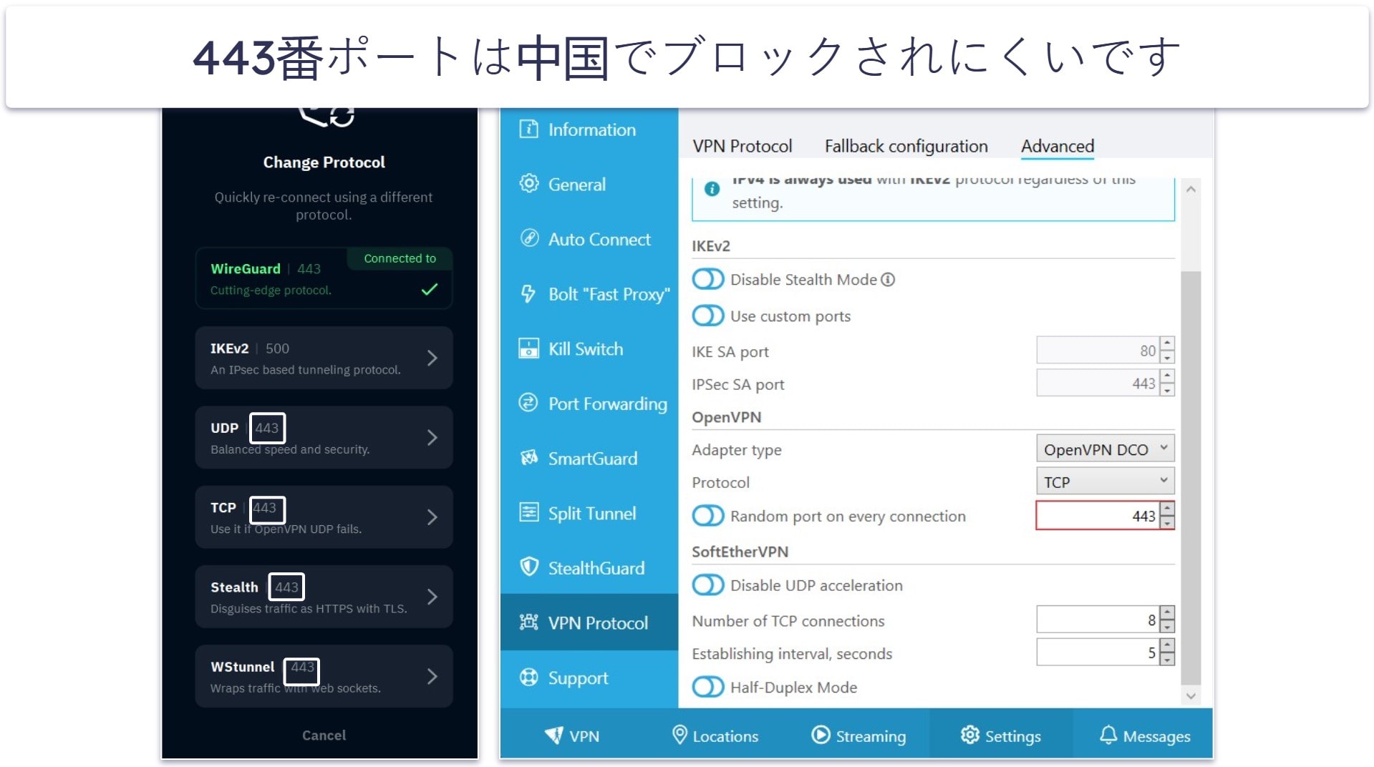Click the Split Tunnel icon
Screen dimensions: 1374x767
tap(528, 513)
